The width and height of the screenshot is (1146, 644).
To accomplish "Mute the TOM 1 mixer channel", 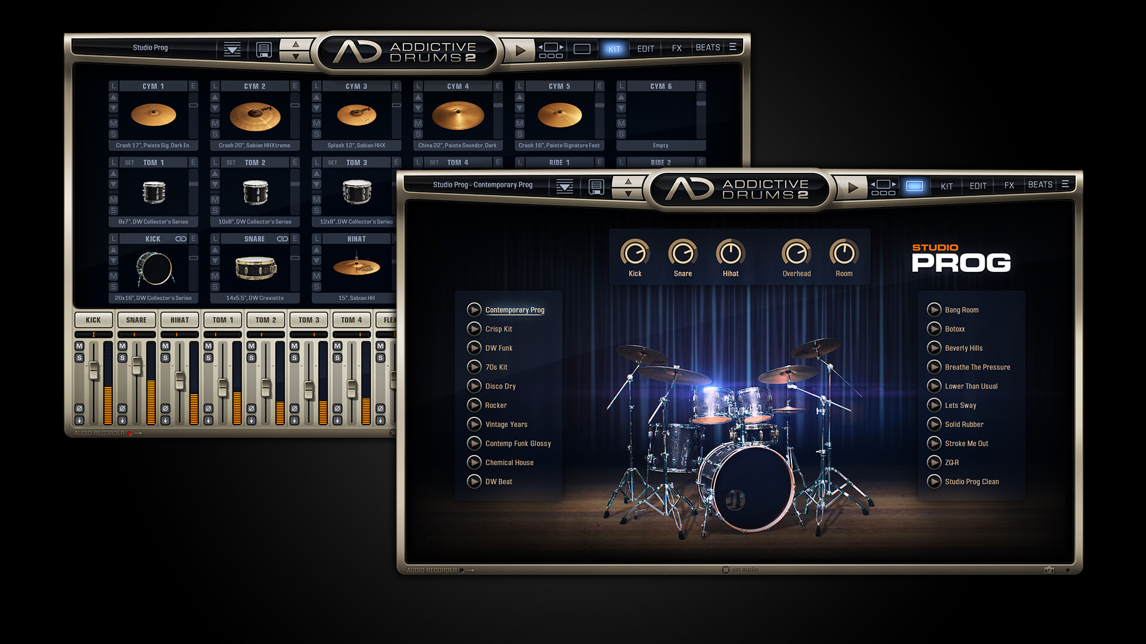I will click(208, 346).
